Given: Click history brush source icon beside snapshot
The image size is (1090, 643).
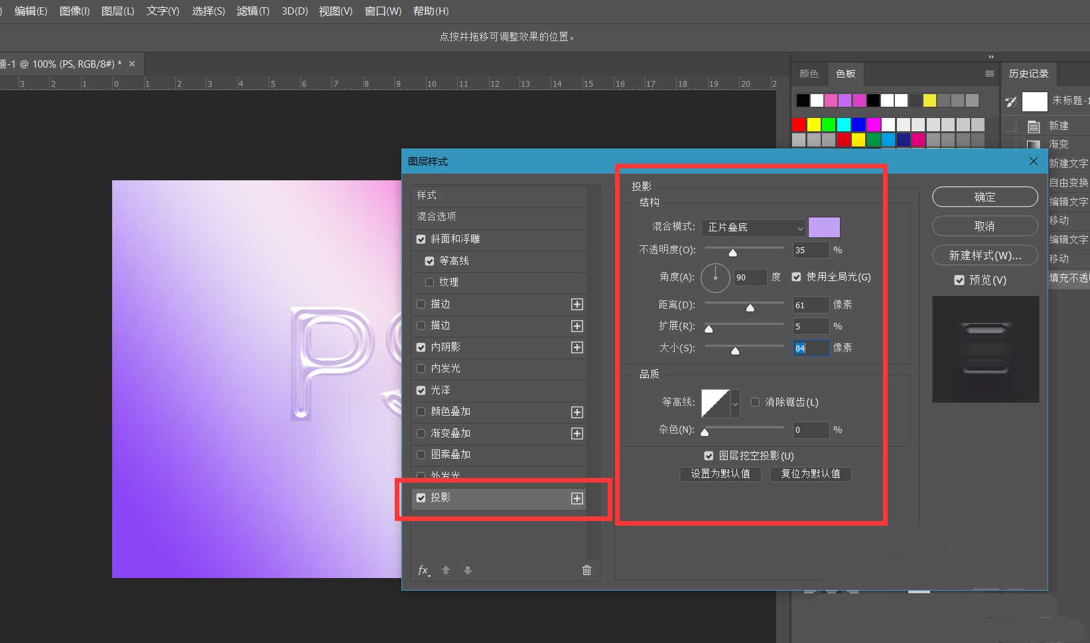Looking at the screenshot, I should point(1011,101).
